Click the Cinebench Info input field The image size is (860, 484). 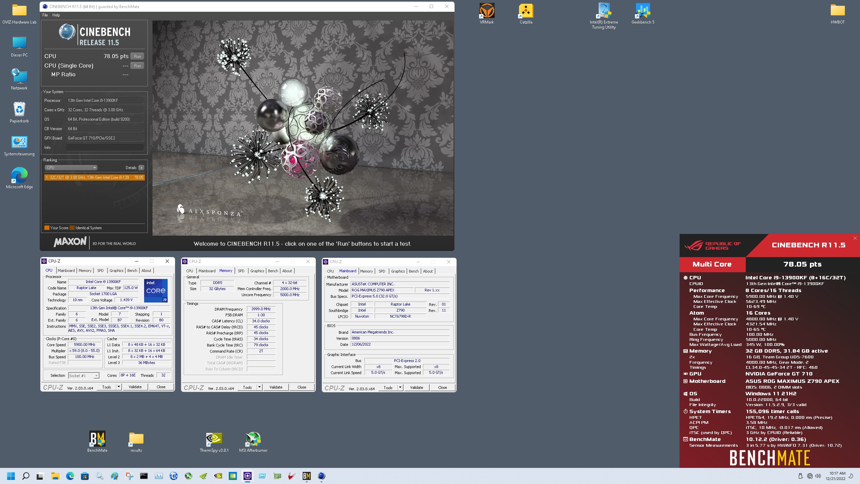tap(105, 148)
